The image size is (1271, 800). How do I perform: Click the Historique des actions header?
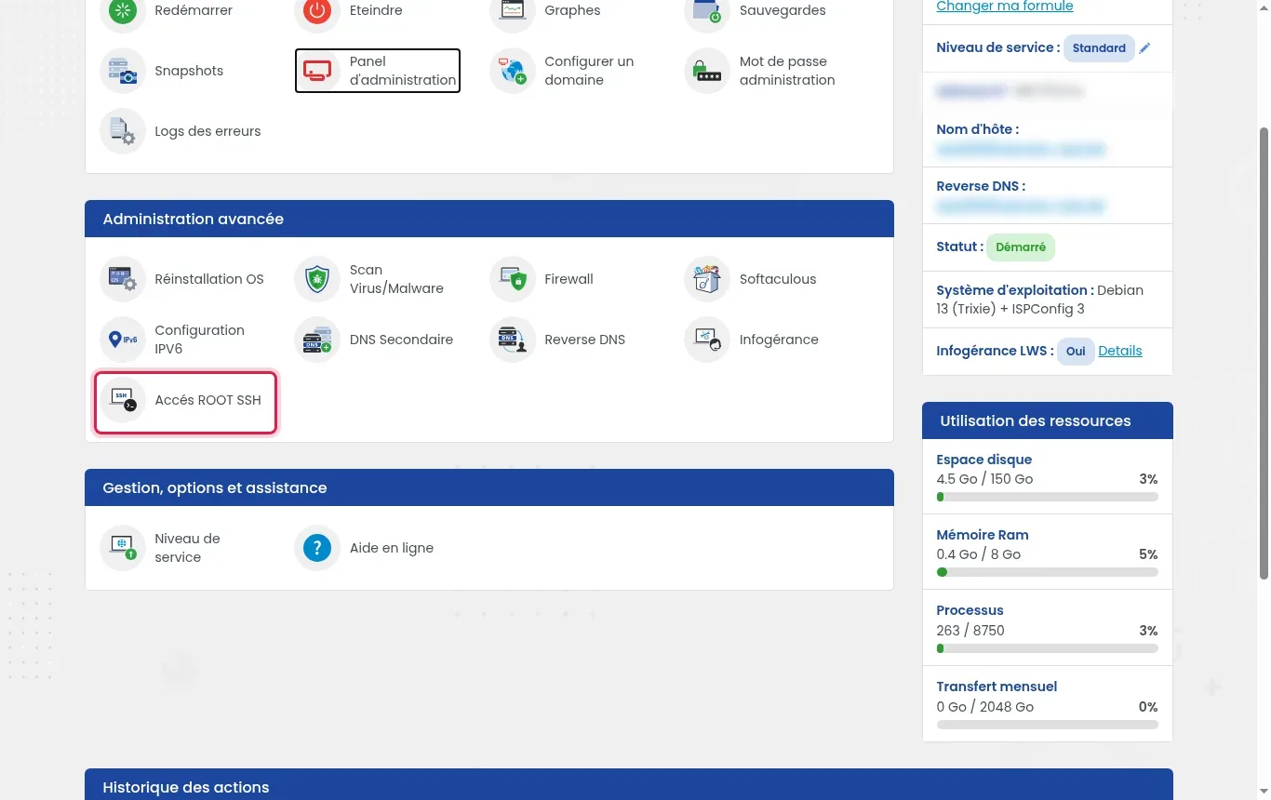[x=629, y=786]
